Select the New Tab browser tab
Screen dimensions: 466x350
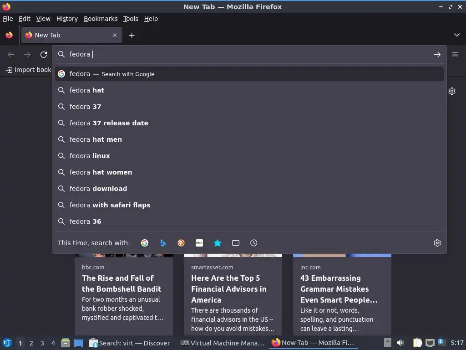click(71, 35)
